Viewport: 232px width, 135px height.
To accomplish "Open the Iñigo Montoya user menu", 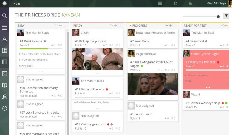I will pyautogui.click(x=216, y=3).
